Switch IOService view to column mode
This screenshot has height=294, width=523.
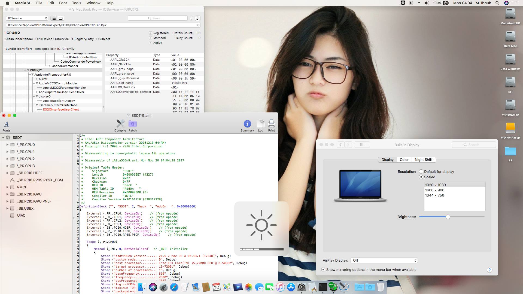pyautogui.click(x=60, y=18)
